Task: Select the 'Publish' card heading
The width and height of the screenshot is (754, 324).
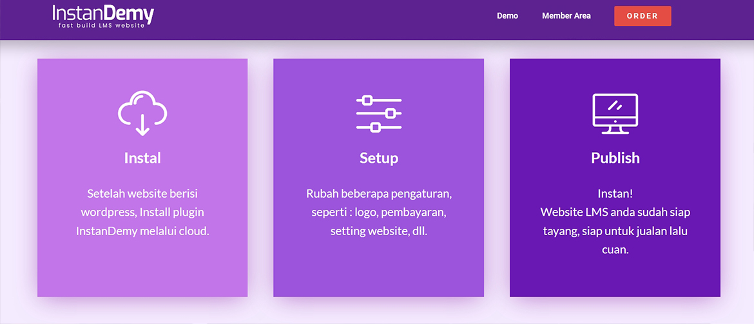Action: (x=615, y=158)
